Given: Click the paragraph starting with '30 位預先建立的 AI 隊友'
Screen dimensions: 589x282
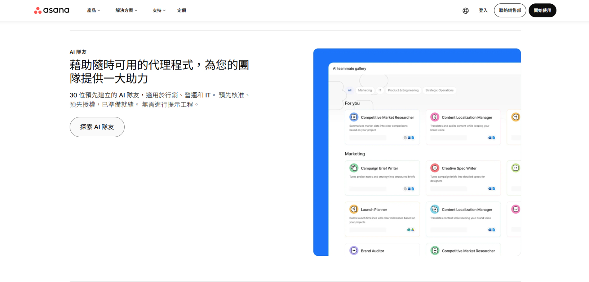Looking at the screenshot, I should click(x=160, y=100).
